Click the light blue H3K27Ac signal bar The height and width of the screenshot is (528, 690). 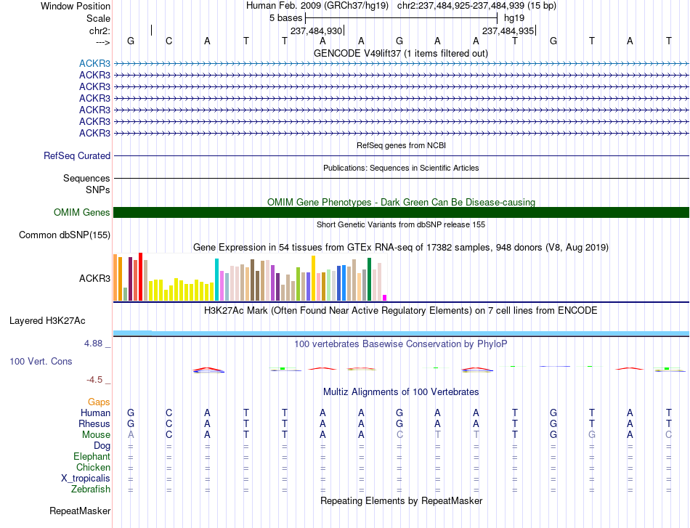click(401, 333)
